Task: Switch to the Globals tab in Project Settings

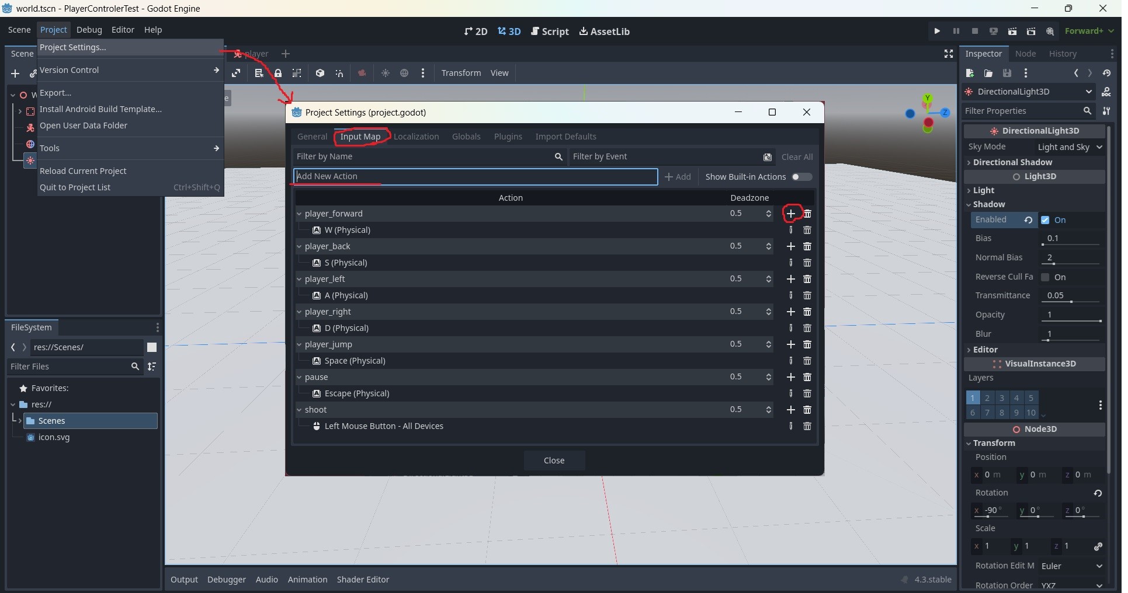Action: [467, 137]
